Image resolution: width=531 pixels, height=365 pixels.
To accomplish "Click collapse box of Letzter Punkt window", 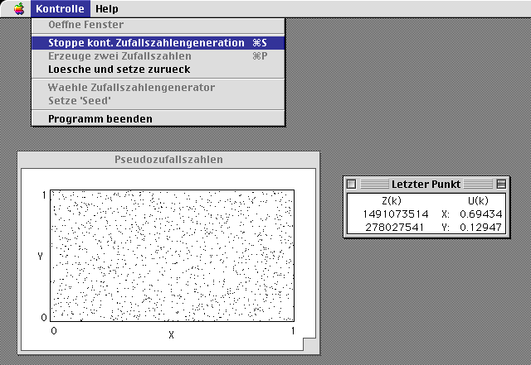I will pyautogui.click(x=501, y=185).
